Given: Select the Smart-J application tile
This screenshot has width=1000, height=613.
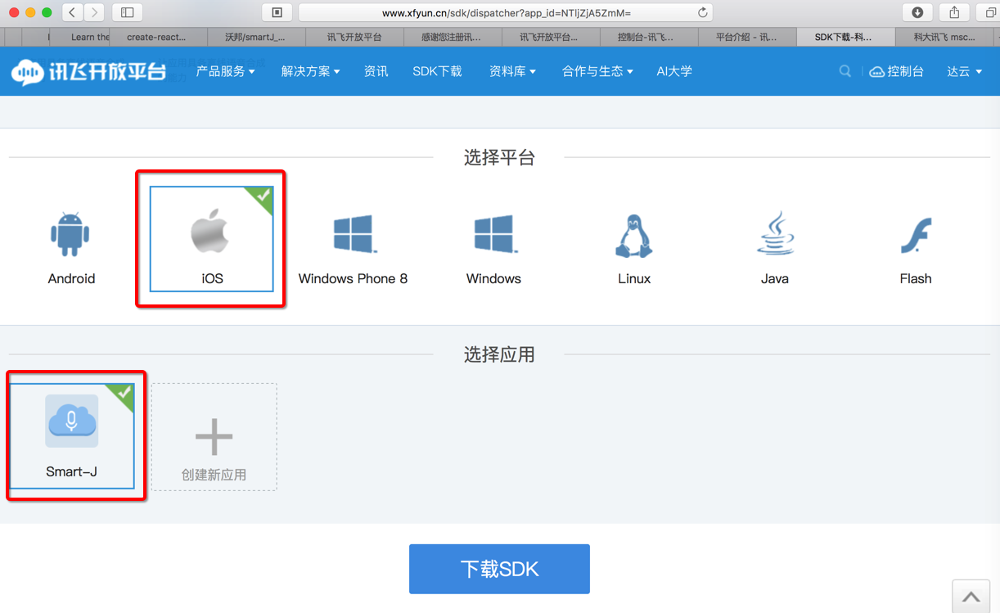Looking at the screenshot, I should click(71, 436).
